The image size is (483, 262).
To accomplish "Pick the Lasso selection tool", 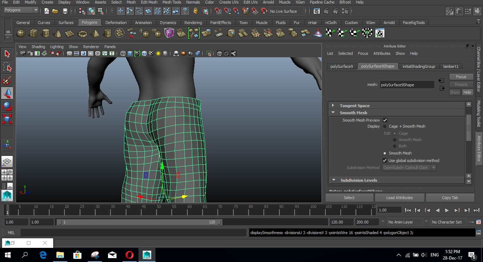I will [7, 67].
